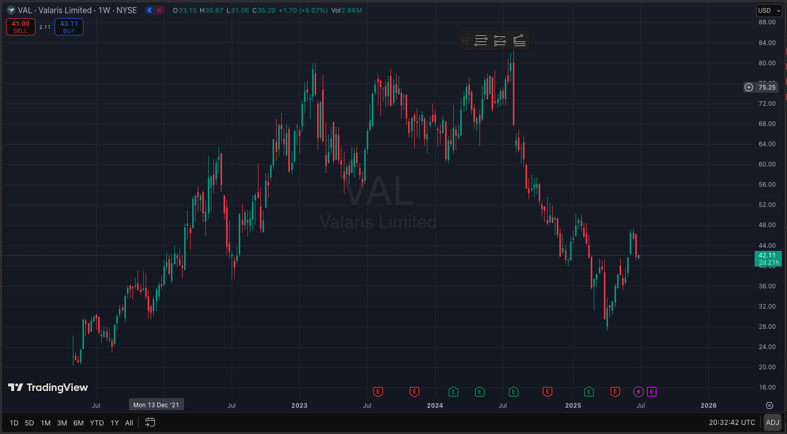Click the VAL symbol logo icon

click(x=11, y=10)
